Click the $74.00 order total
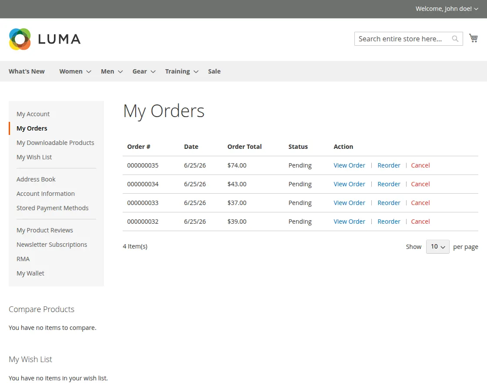 pos(237,165)
